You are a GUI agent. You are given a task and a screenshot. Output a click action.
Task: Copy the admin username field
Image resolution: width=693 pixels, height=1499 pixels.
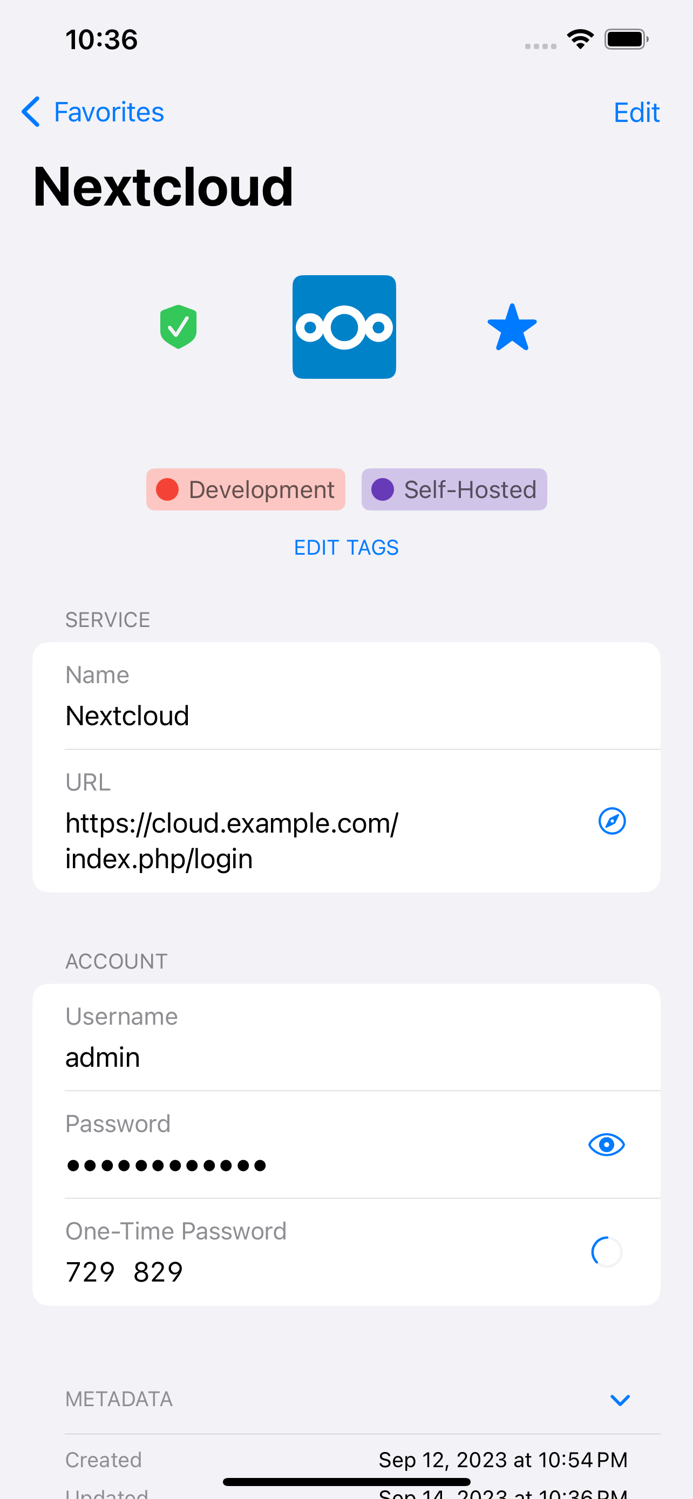click(x=346, y=1038)
